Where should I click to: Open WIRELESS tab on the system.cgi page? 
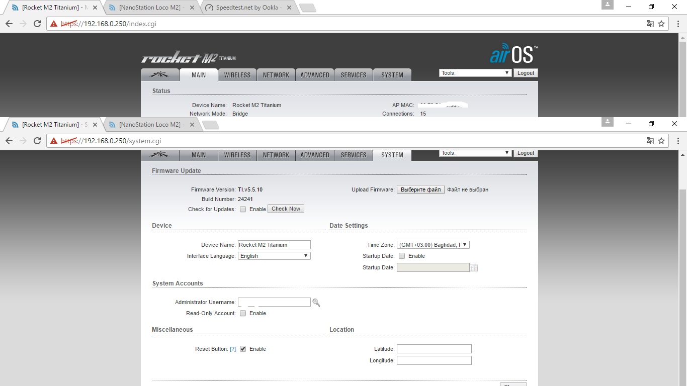click(237, 155)
